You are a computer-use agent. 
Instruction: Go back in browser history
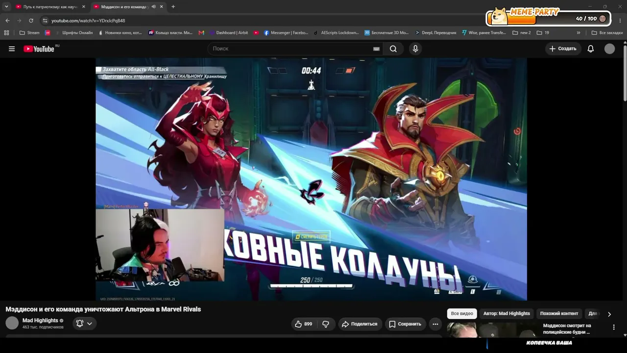pyautogui.click(x=7, y=21)
